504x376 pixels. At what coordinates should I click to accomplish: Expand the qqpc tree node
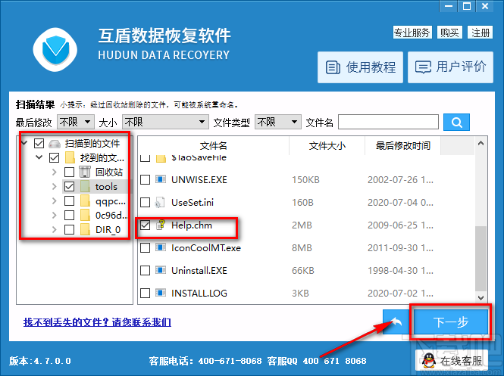click(55, 200)
